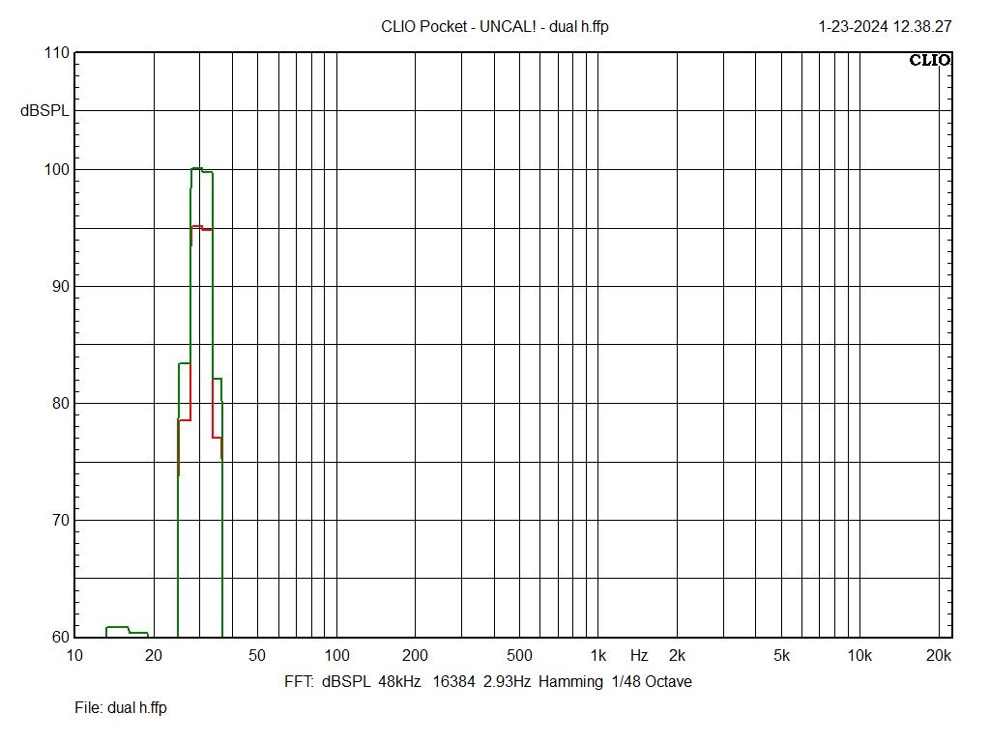This screenshot has height=742, width=990.
Task: Click the FFT settings line below chart
Action: pos(488,682)
